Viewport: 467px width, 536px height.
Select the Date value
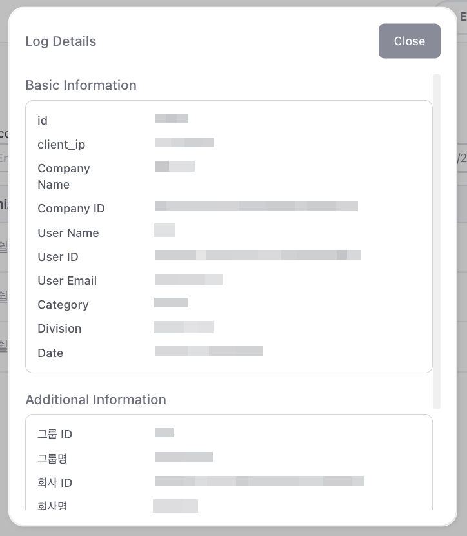pos(208,351)
